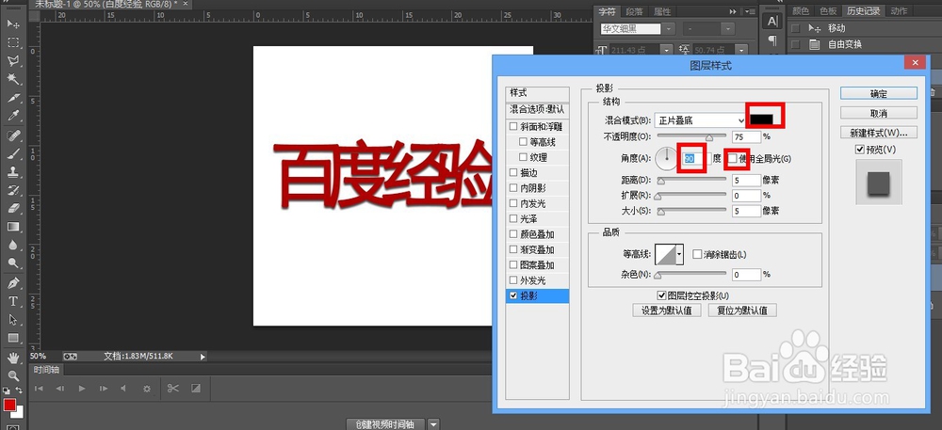Open the character panel flyout menu
The height and width of the screenshot is (430, 942).
749,11
